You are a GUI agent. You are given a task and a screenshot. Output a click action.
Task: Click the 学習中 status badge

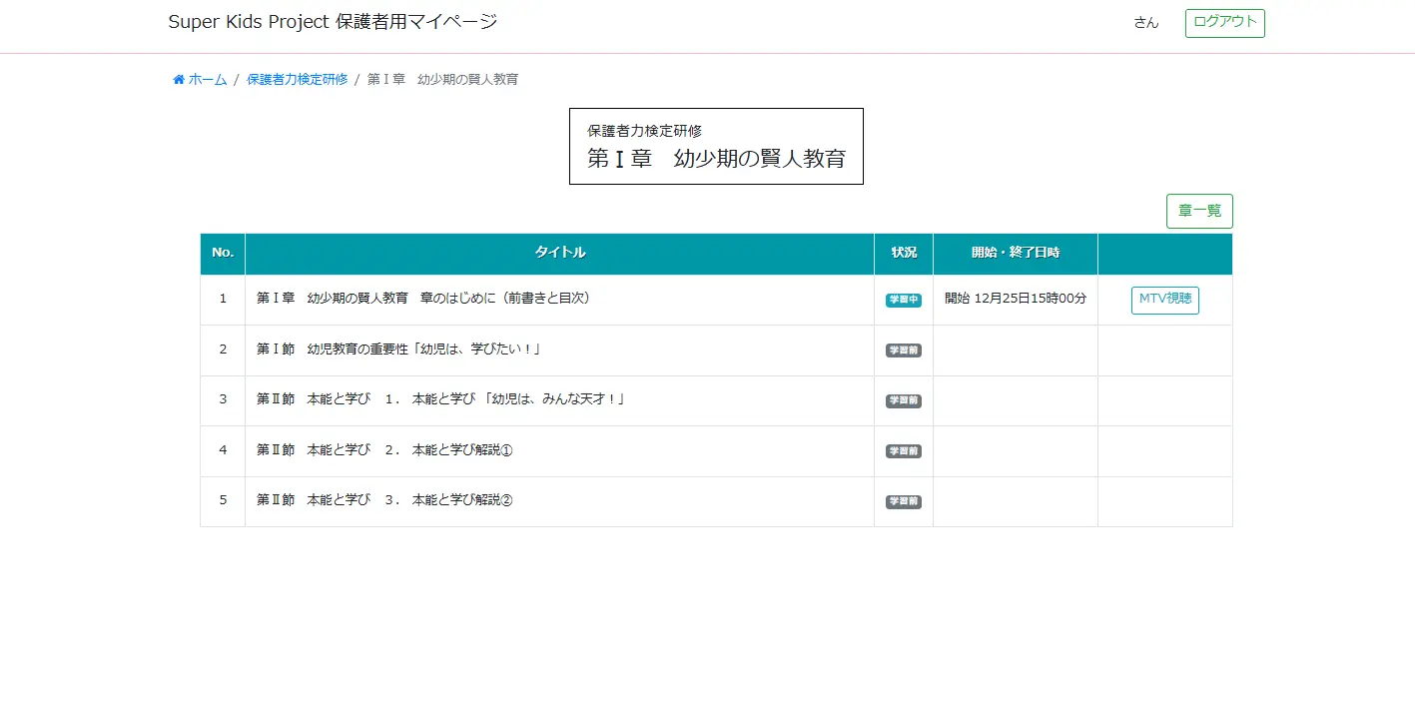point(903,301)
